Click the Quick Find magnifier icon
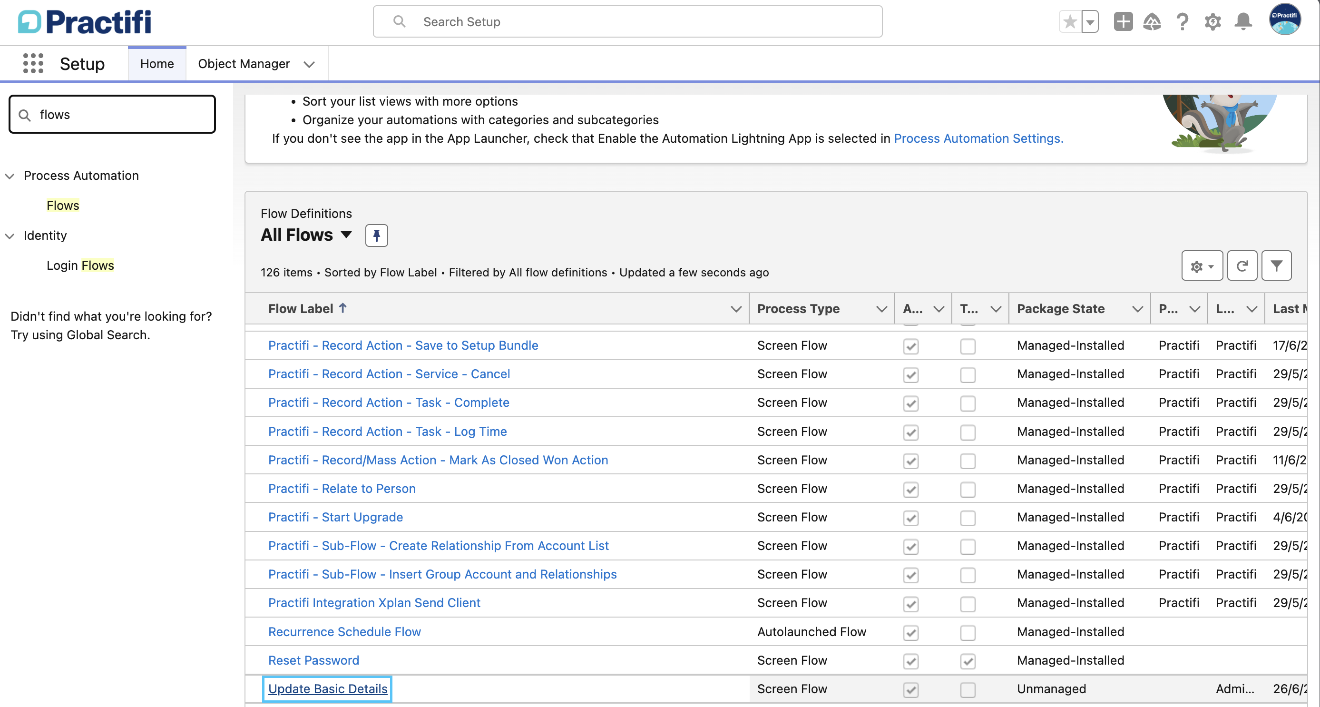The width and height of the screenshot is (1320, 707). [x=25, y=115]
